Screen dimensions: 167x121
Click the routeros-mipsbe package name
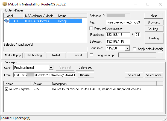[x=19, y=89]
